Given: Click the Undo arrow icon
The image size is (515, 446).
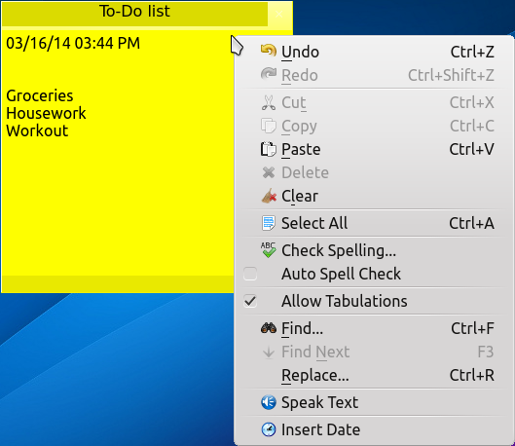Looking at the screenshot, I should 269,52.
